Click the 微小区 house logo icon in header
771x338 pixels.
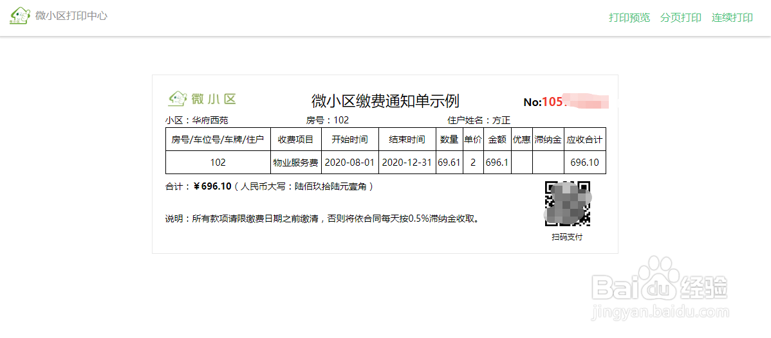tap(19, 15)
